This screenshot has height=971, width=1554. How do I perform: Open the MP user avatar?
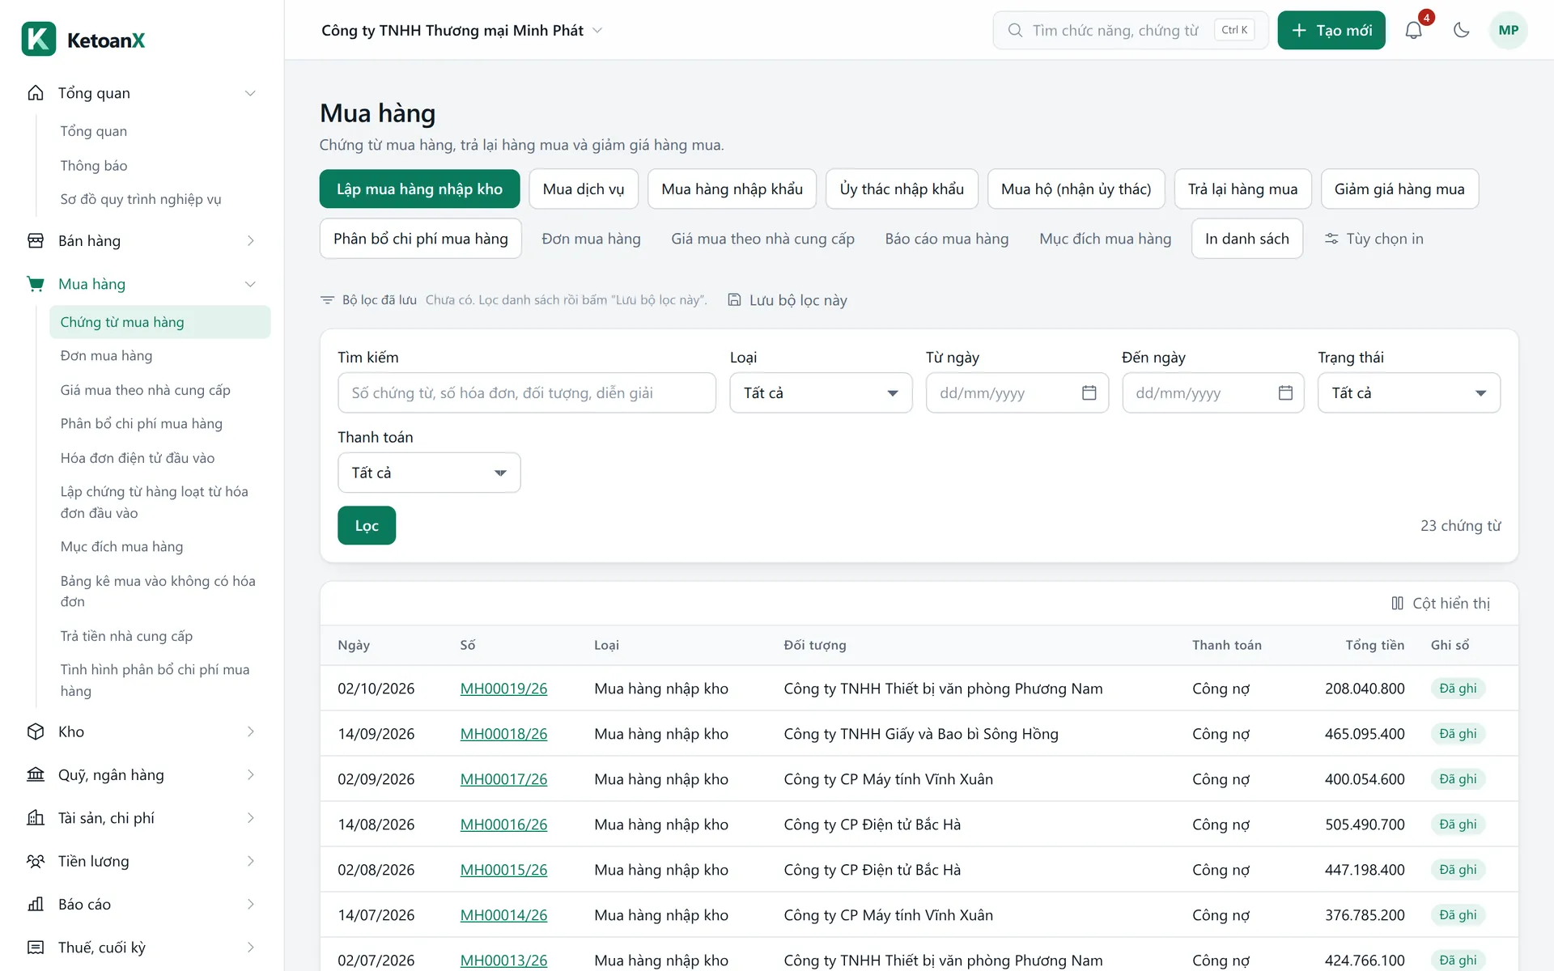[1508, 31]
